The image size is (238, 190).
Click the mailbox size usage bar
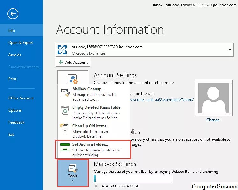pos(133,179)
